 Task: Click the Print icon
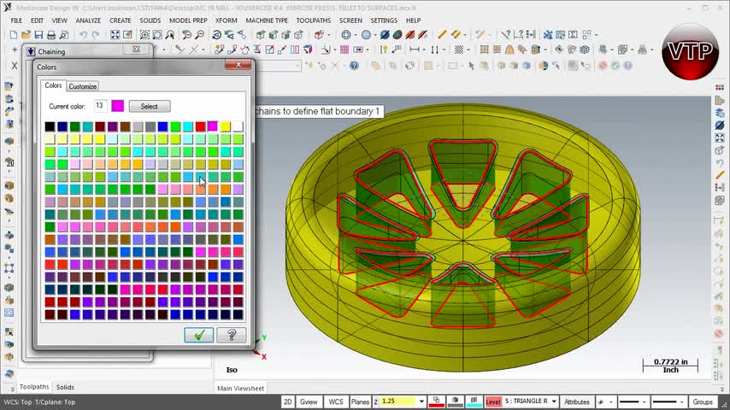coord(51,35)
